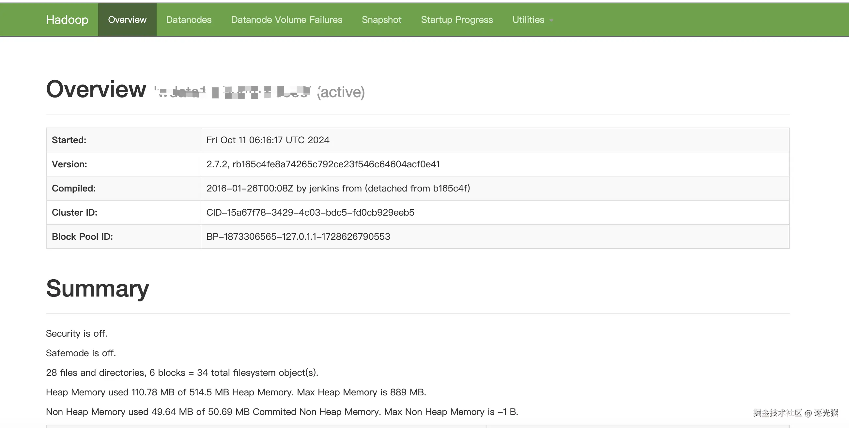Click the 'Security is off' text

(76, 333)
